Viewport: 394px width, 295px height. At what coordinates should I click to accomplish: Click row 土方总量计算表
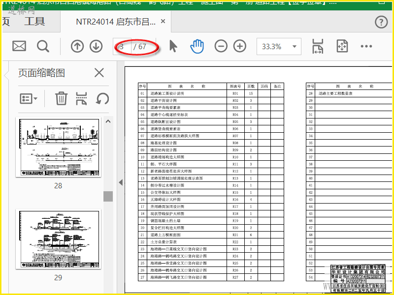(x=211, y=242)
